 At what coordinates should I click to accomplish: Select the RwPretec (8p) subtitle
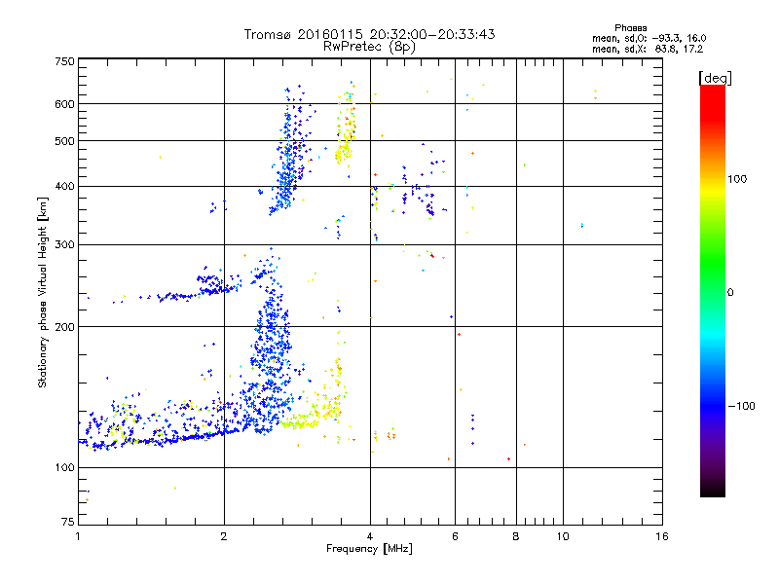pyautogui.click(x=369, y=47)
